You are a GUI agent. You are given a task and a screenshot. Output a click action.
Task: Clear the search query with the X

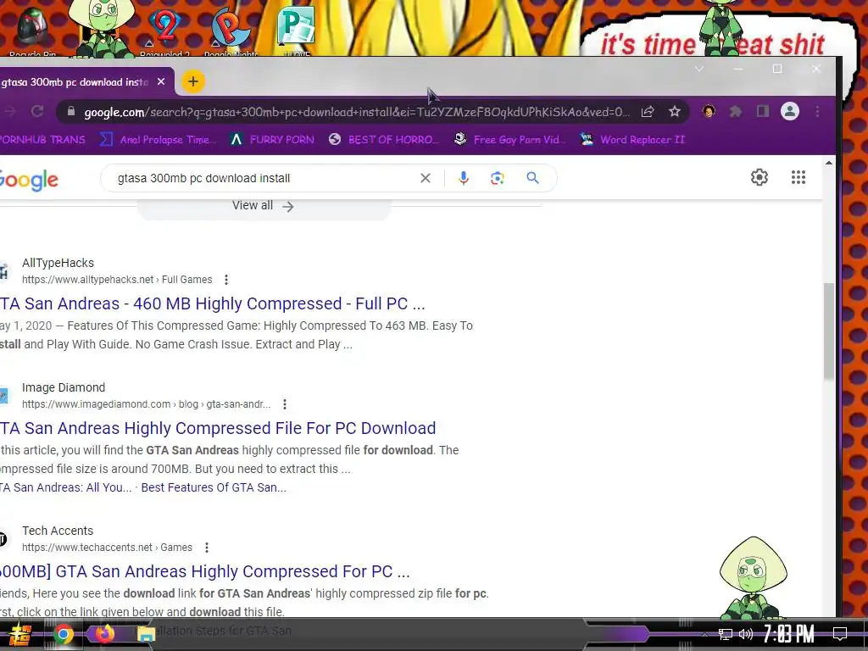point(426,178)
